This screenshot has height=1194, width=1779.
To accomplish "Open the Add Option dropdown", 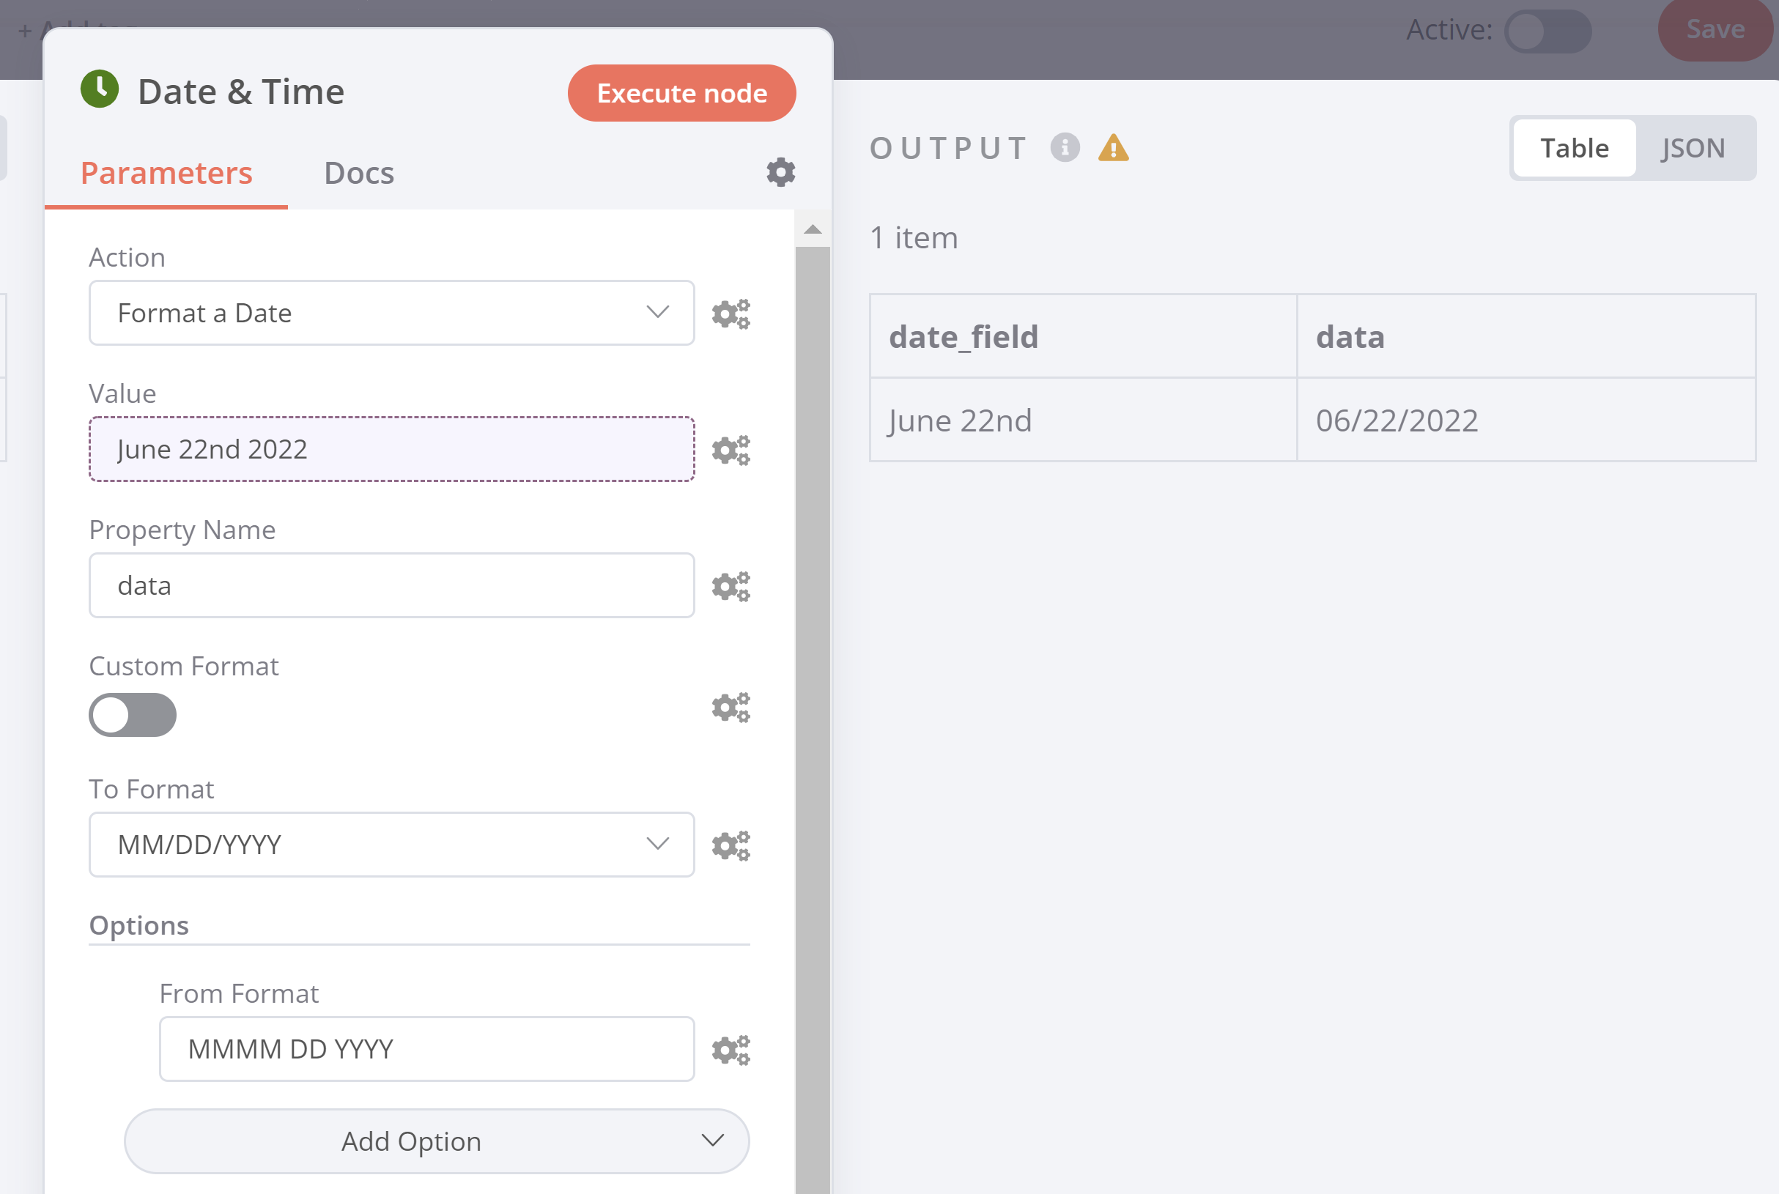I will 437,1141.
